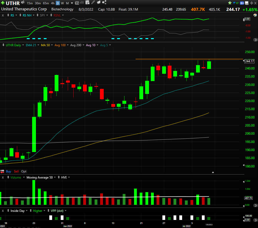Click the 8/3/2022 earnings date
The image size is (258, 228).
tap(86, 9)
